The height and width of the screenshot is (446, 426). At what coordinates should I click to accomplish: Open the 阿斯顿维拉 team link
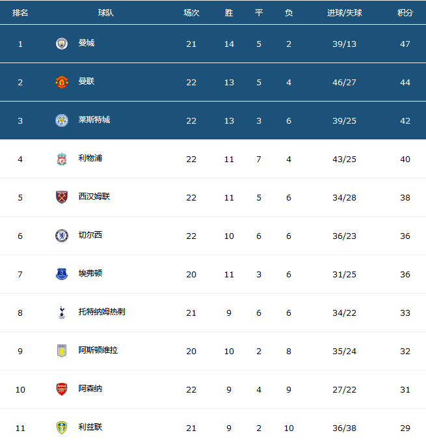98,350
